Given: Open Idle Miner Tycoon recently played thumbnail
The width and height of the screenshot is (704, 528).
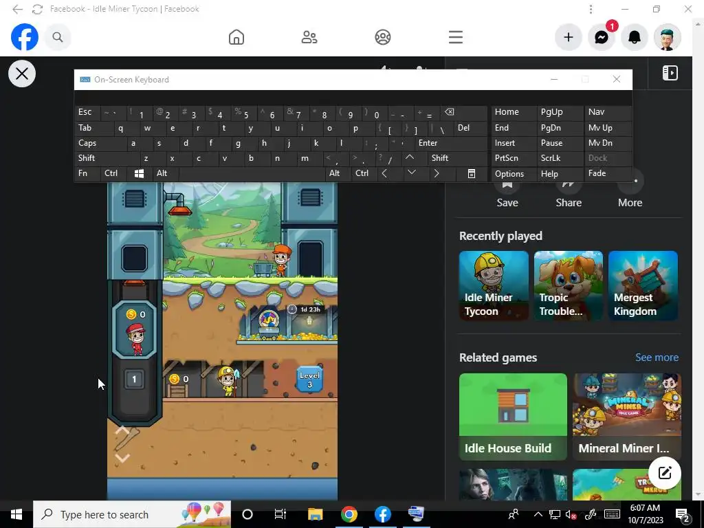Looking at the screenshot, I should click(494, 285).
